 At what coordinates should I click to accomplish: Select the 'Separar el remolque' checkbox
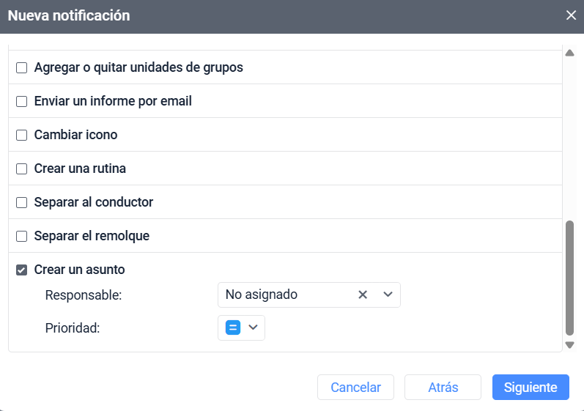(22, 236)
